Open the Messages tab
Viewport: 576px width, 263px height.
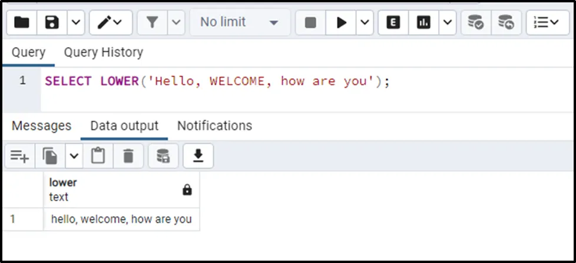(41, 126)
